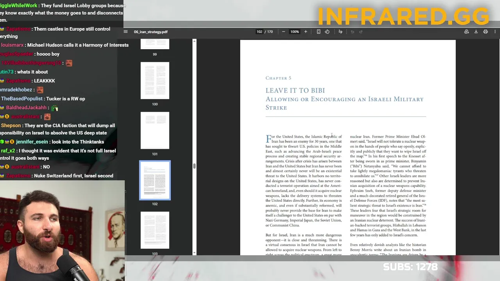Screen dimensions: 500x281
Task: Click the page number field showing 102
Action: point(259,32)
